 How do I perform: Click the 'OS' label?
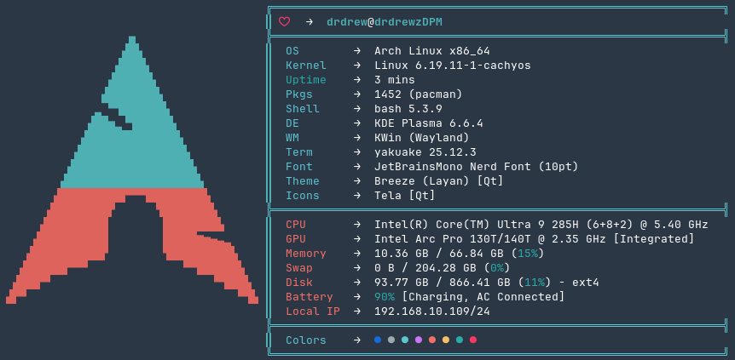pos(292,50)
